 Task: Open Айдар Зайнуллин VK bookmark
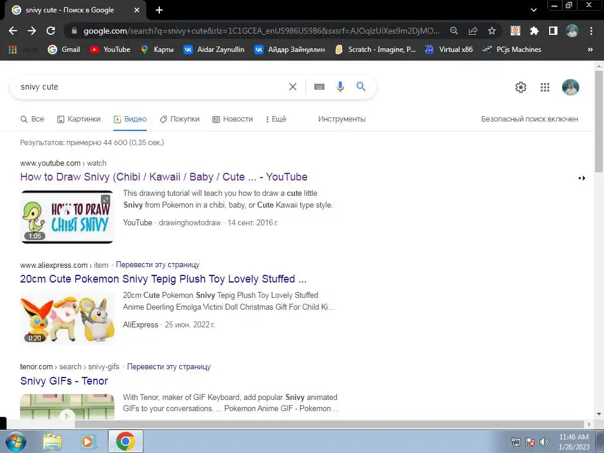[x=290, y=50]
